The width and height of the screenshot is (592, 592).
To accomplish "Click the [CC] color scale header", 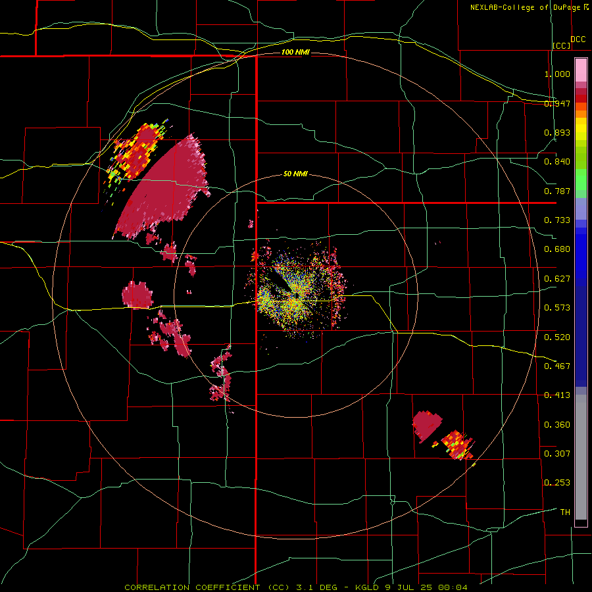I will (562, 45).
